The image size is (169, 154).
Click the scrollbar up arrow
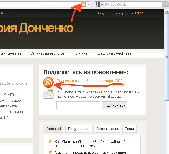coord(167,11)
